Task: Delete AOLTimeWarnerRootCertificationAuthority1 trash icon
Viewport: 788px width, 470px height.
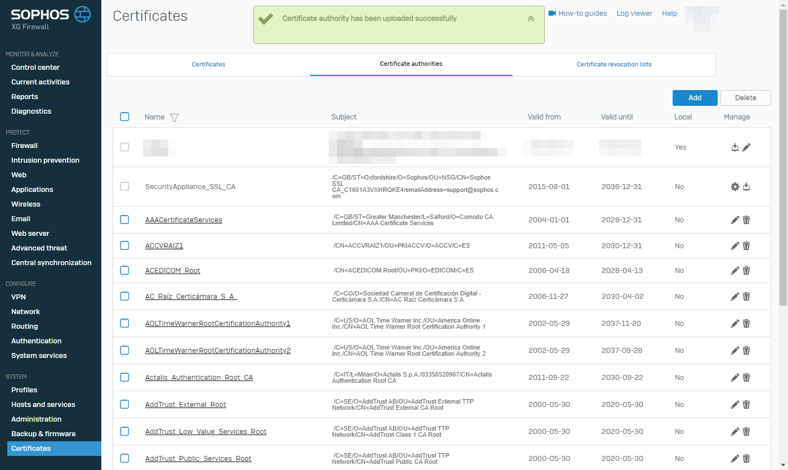Action: (x=746, y=324)
